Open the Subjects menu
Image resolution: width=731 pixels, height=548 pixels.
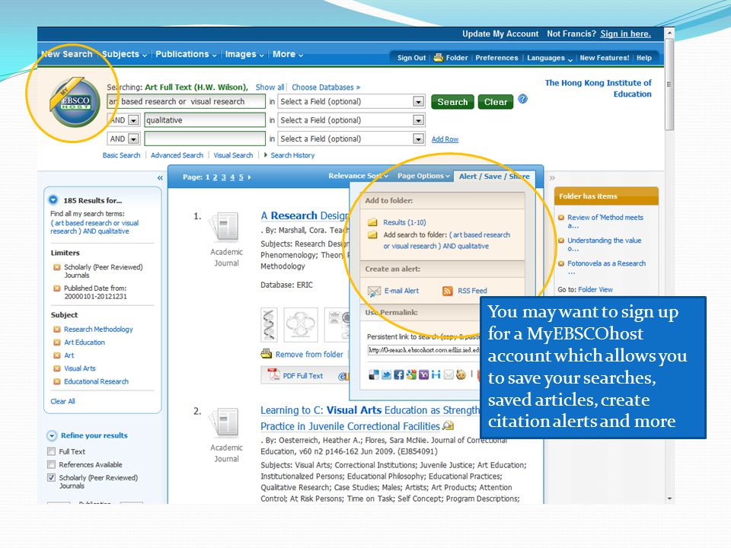[x=124, y=54]
